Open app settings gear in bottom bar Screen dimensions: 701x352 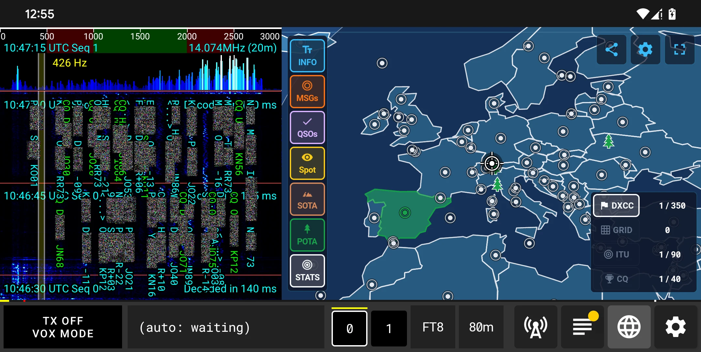[x=676, y=327]
